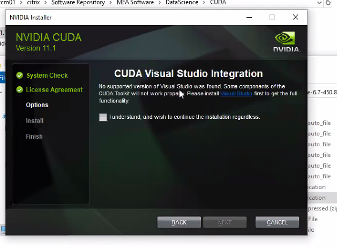This screenshot has height=249, width=337.
Task: Open 'MFA Software' in Explorer breadcrumb
Action: click(x=136, y=3)
